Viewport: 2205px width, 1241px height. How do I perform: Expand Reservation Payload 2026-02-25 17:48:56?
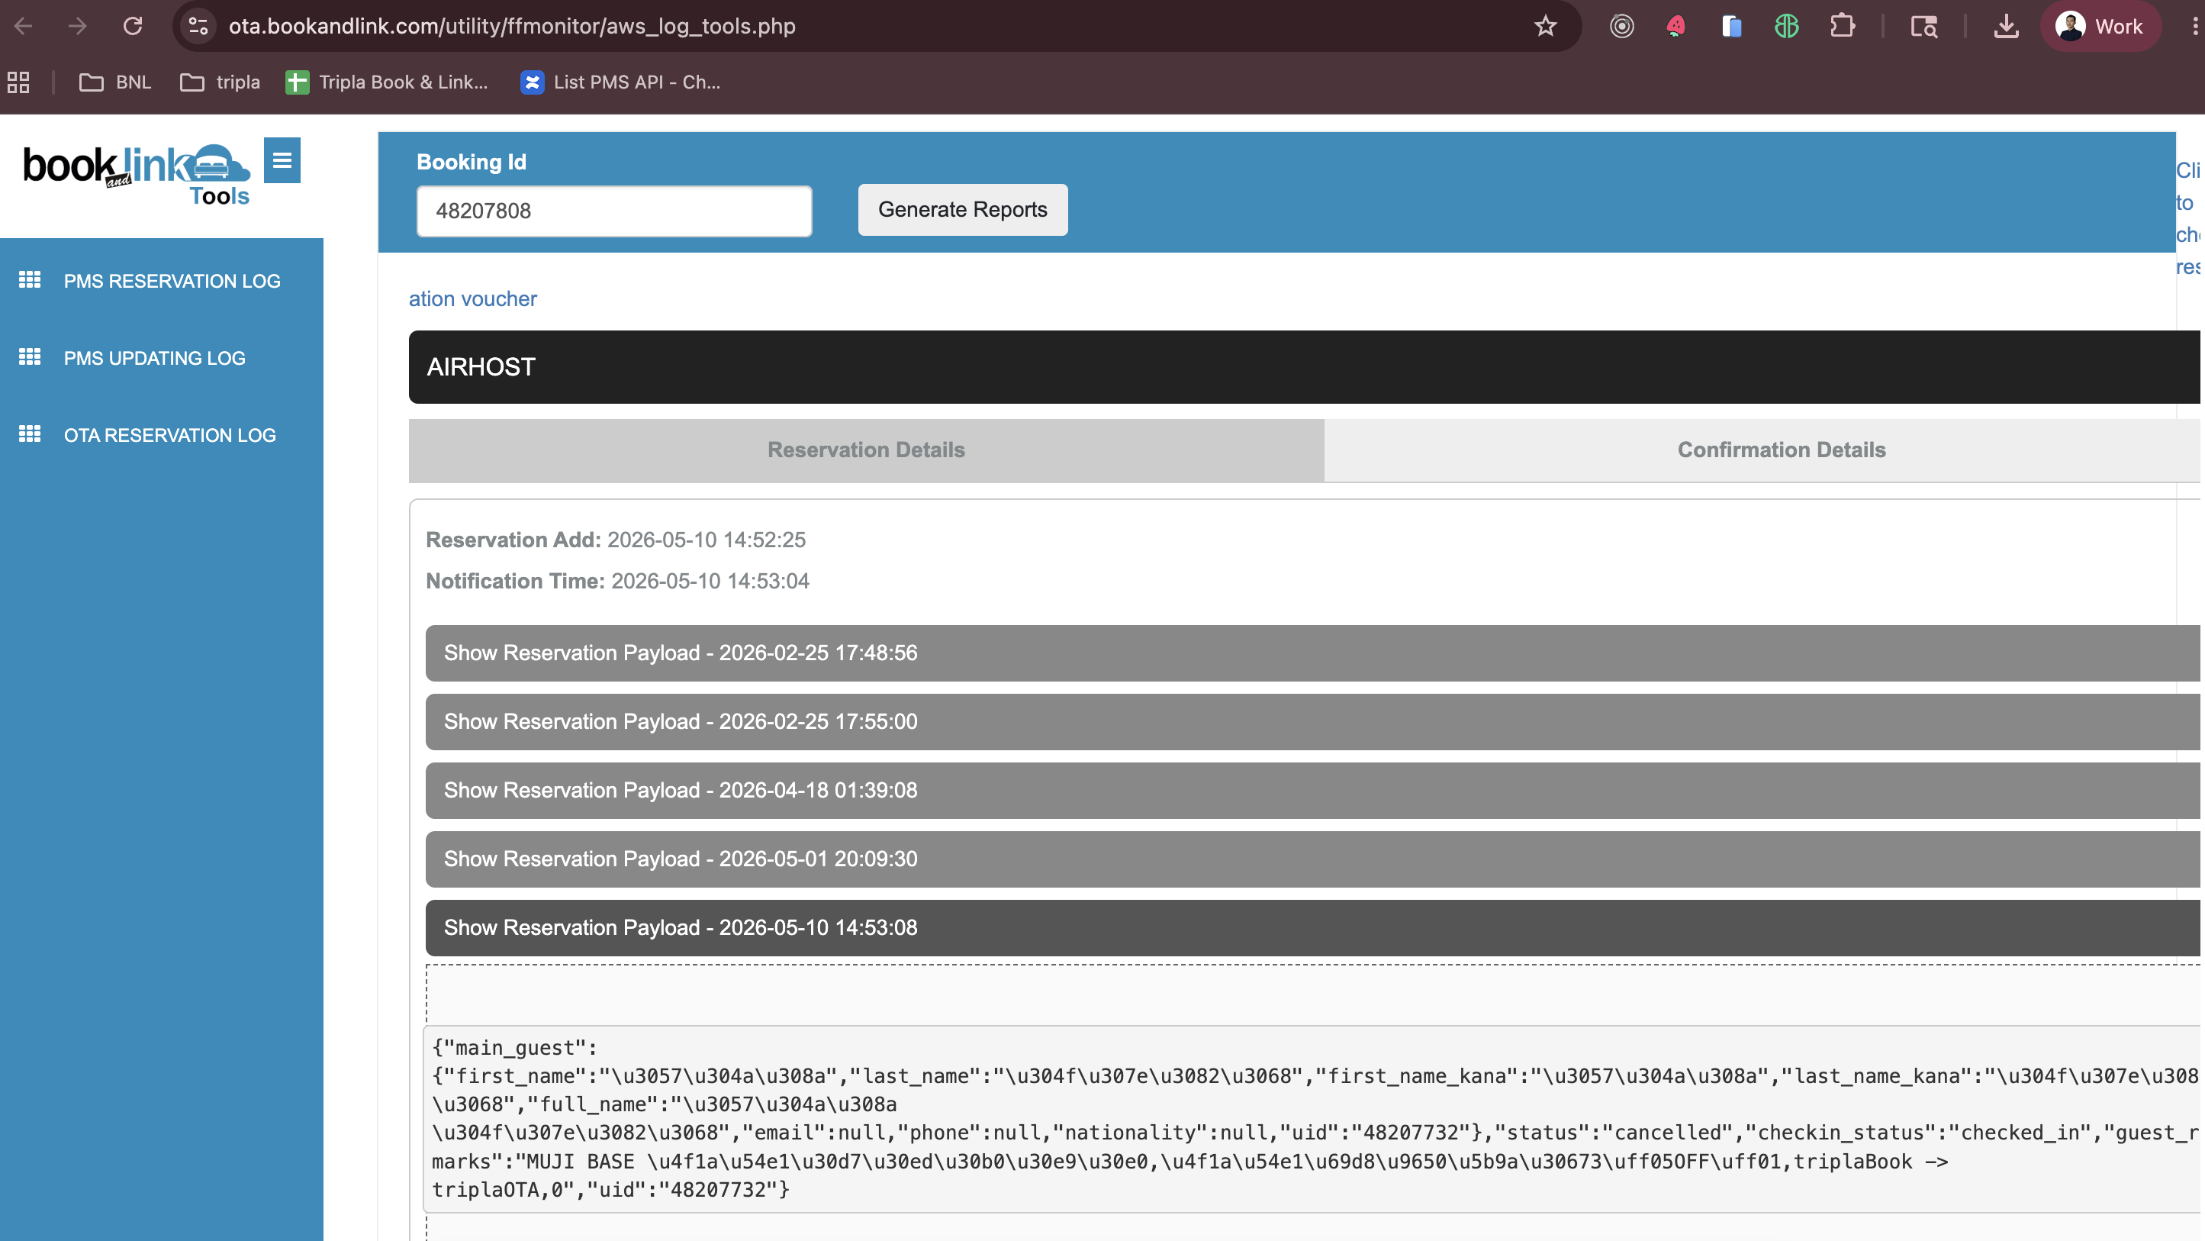(1313, 653)
